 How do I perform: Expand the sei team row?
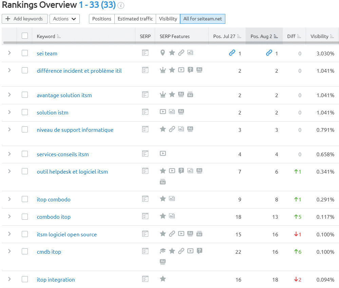(x=10, y=53)
